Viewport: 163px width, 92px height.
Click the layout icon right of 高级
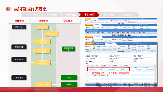pos(155,52)
